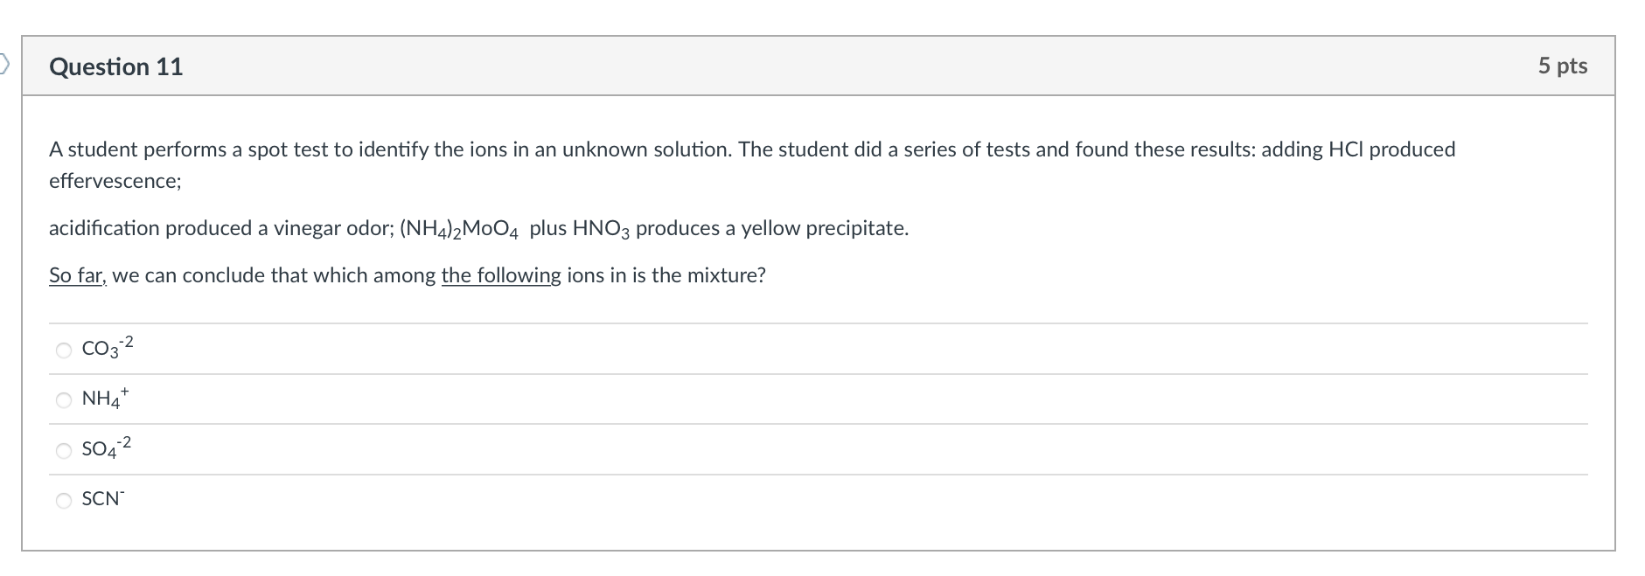Mark the SCN- radio button circle
Screen dimensions: 1645x576
pos(64,501)
